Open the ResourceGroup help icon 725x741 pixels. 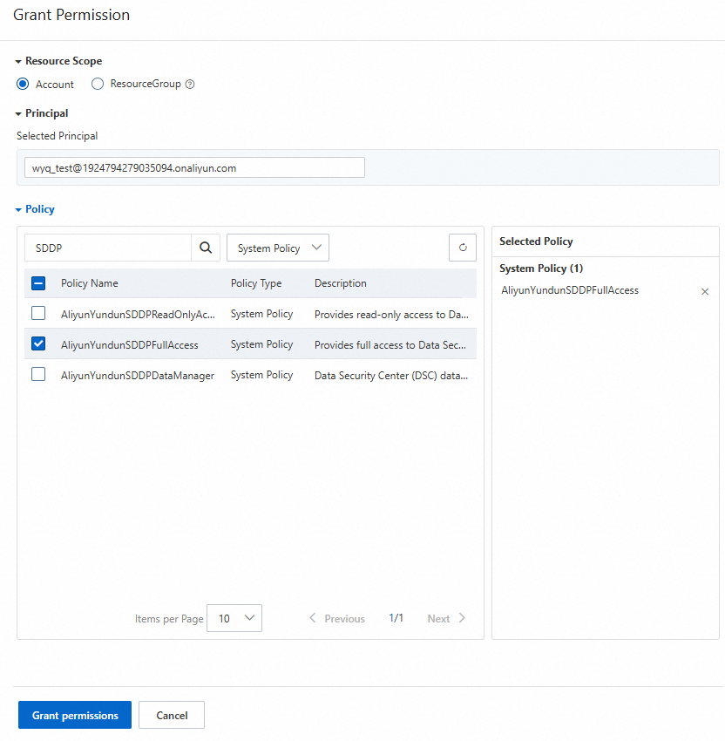tap(190, 84)
